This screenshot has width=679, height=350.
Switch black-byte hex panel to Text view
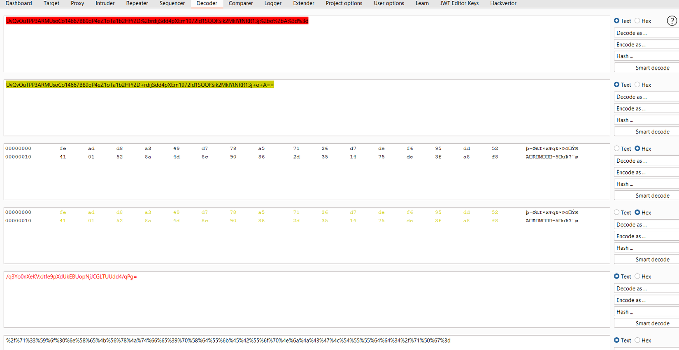point(616,149)
